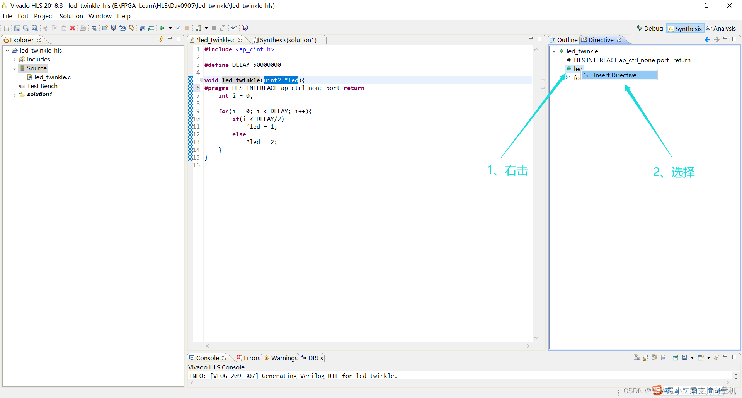Viewport: 742px width, 398px height.
Task: Collapse the led_twinkle directive node
Action: [x=554, y=51]
